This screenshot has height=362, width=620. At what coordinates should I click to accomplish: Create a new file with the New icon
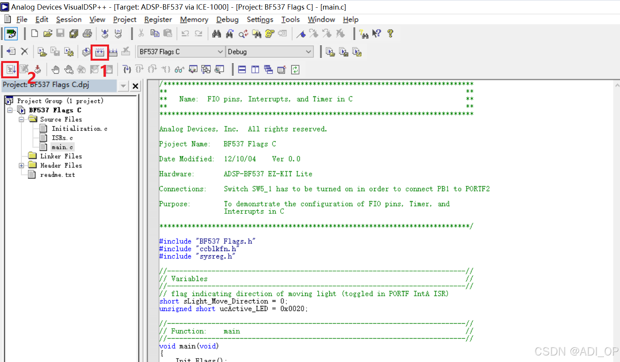point(35,33)
